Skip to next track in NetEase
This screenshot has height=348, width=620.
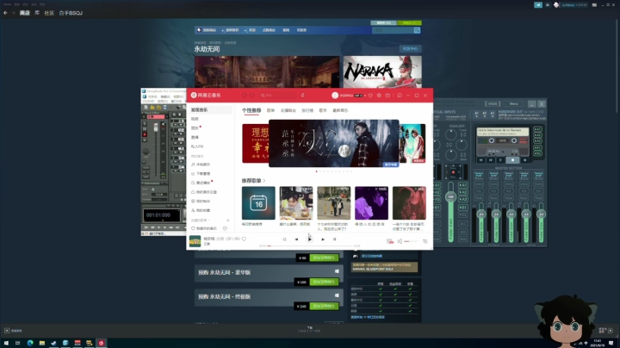(323, 239)
